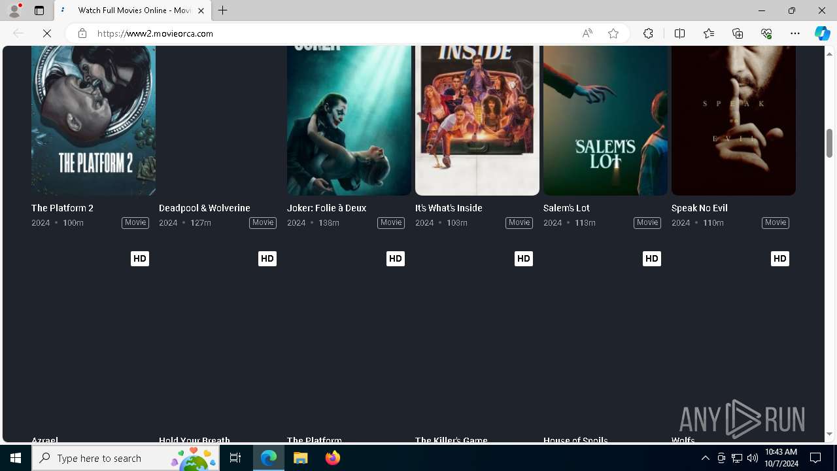Click Salem's Lot title link

566,208
